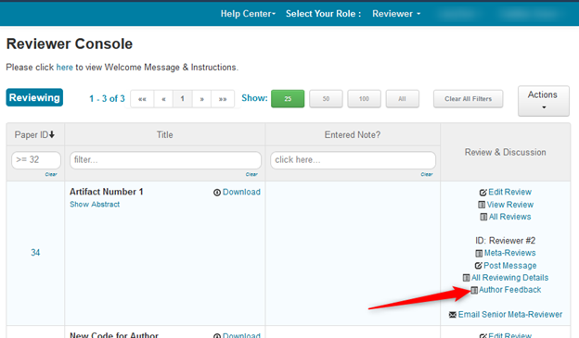Click the Clear All Filters button
Viewport: 579px width, 338px height.
[x=469, y=99]
